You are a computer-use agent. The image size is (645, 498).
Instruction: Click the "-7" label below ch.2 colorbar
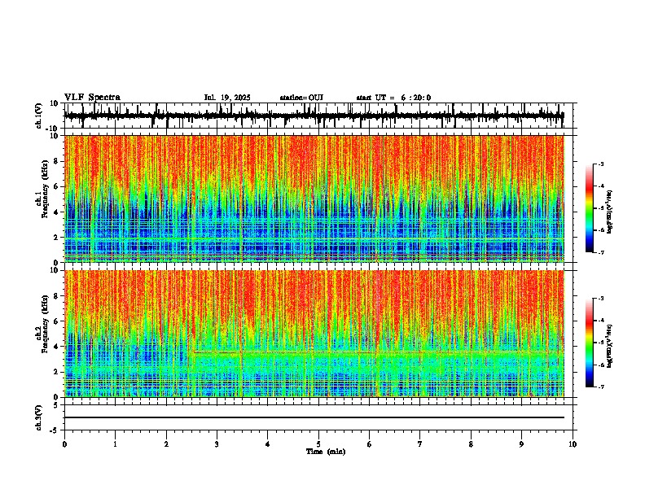[x=600, y=387]
